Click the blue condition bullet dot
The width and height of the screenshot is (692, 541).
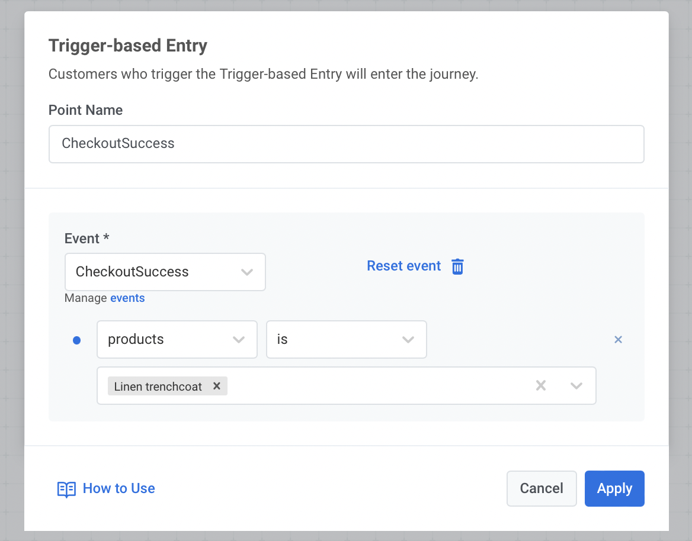[x=76, y=340]
